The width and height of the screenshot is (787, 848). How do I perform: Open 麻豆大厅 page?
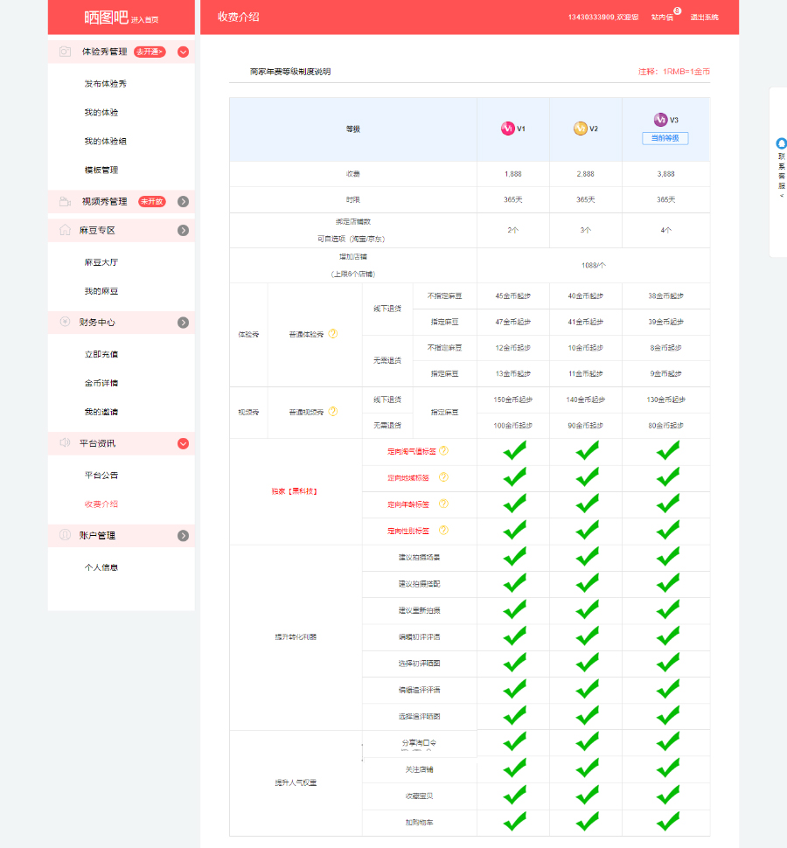coord(101,261)
